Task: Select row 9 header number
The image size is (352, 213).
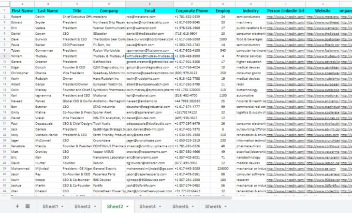Action: [5, 56]
